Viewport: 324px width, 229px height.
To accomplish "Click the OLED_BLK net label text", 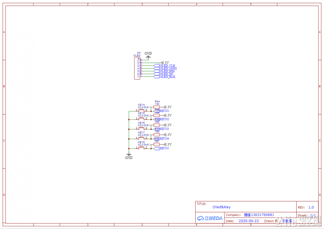I will (168, 77).
